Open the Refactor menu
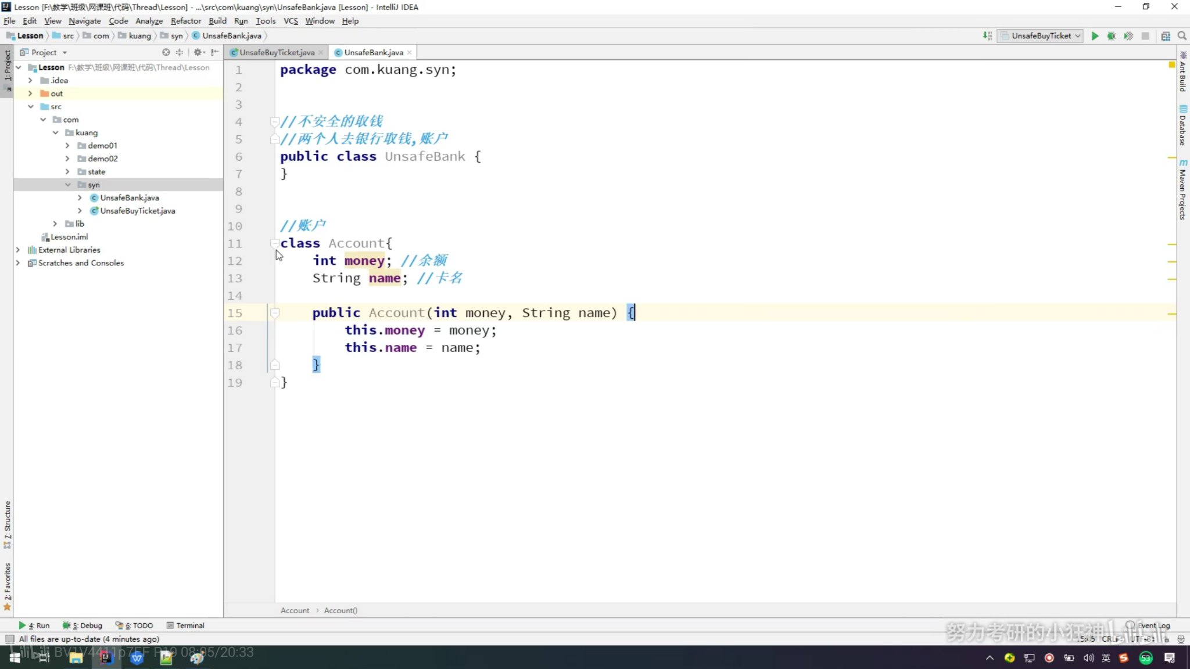Viewport: 1190px width, 669px height. (x=185, y=21)
